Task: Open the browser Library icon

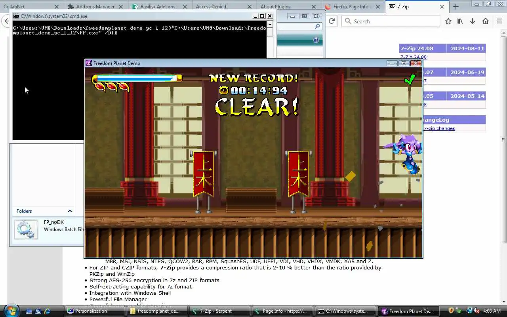Action: point(459,21)
